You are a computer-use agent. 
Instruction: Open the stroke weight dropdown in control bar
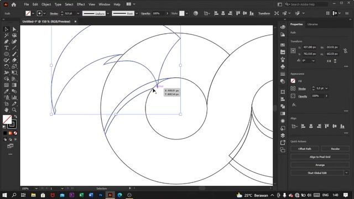pyautogui.click(x=79, y=13)
